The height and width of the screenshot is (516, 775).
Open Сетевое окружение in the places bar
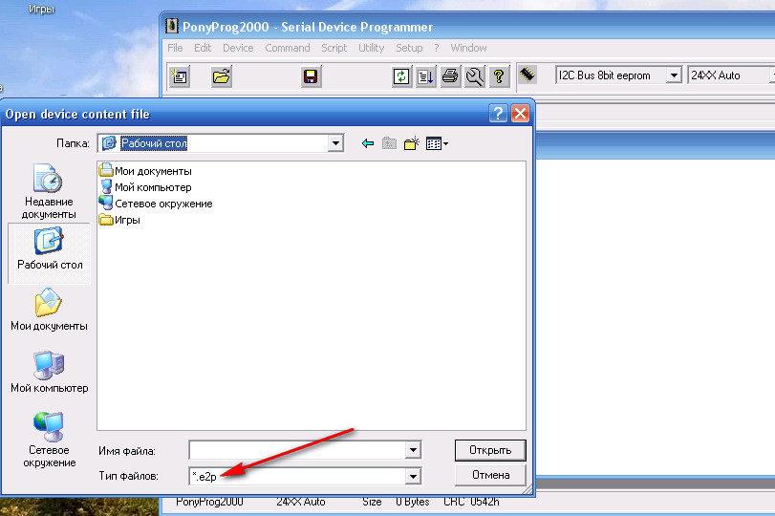click(x=49, y=440)
